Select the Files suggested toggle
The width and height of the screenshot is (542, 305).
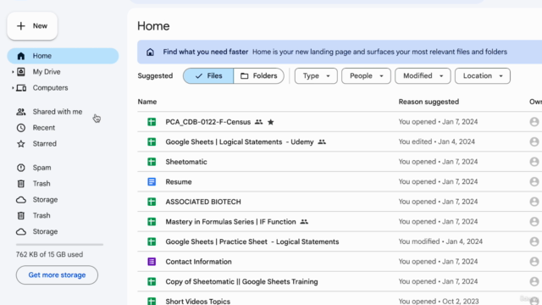pyautogui.click(x=208, y=75)
